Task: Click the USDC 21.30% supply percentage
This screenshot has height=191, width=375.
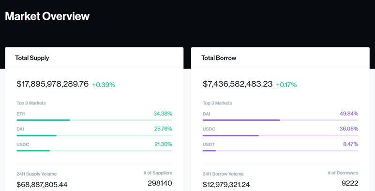Action: pos(163,144)
